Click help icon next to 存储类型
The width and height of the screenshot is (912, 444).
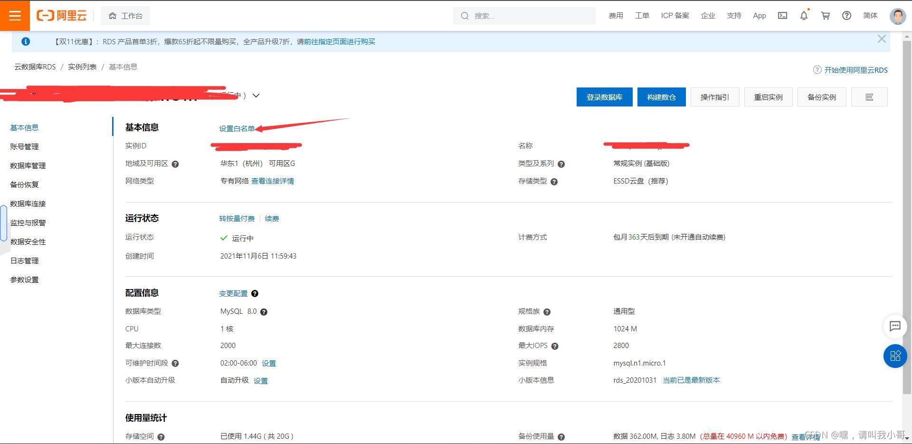coord(554,182)
